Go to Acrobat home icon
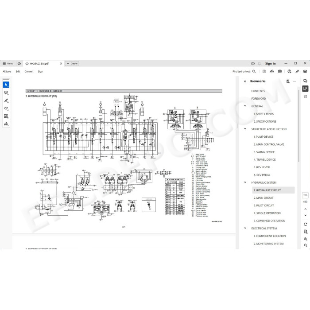 19,63
